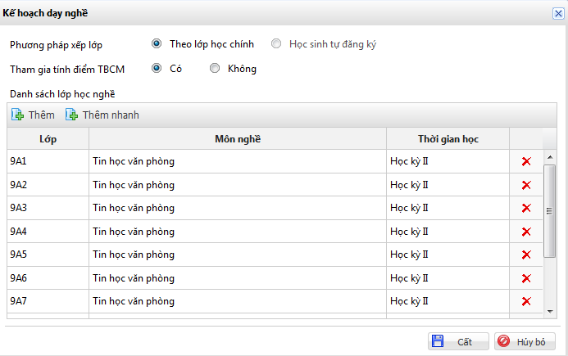The height and width of the screenshot is (356, 568).
Task: Save the plan with the Cất button
Action: [x=458, y=341]
